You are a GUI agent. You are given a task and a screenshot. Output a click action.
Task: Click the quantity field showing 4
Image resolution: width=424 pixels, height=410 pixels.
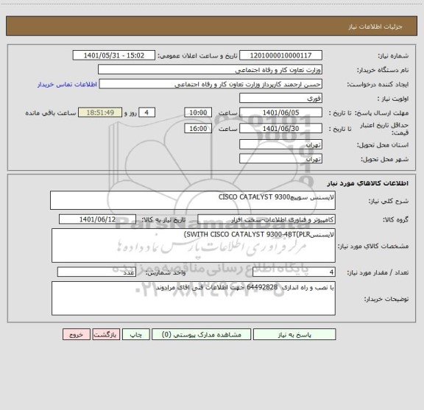tap(294, 272)
